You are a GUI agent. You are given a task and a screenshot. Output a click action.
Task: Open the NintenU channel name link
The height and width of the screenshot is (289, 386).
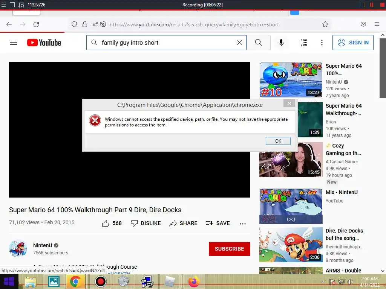pos(43,245)
